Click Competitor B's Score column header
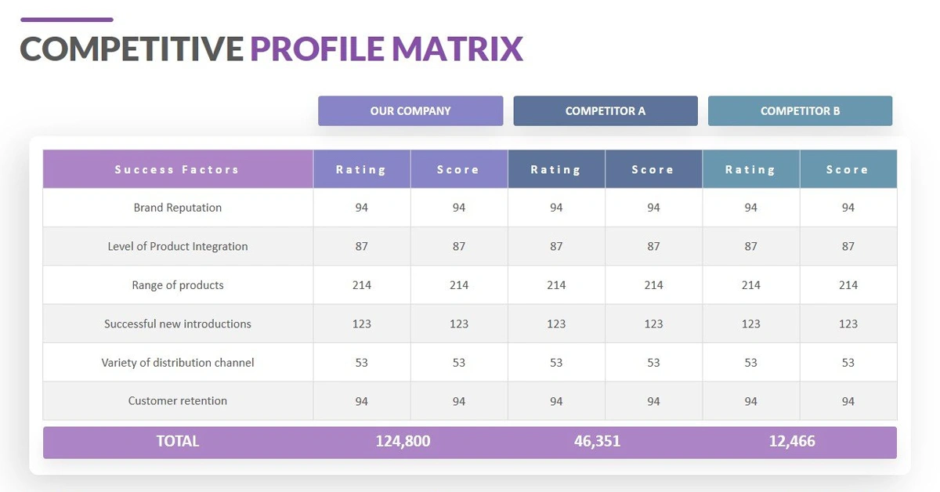This screenshot has width=940, height=492. click(848, 169)
